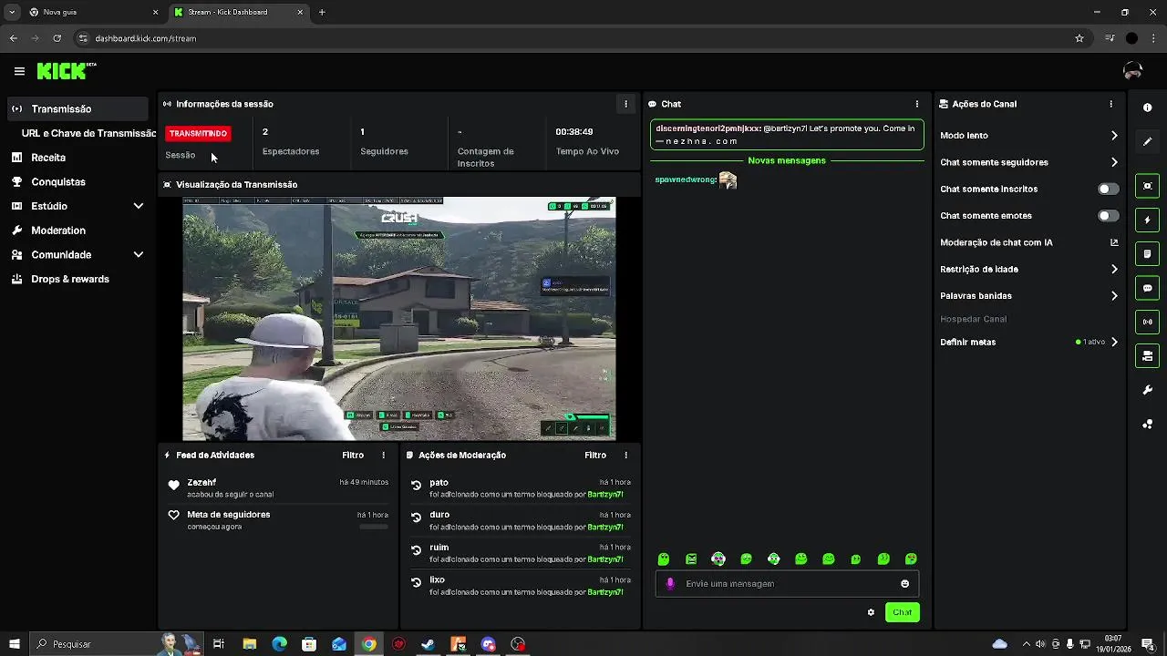Open Ações de Moderação three-dot menu
The height and width of the screenshot is (656, 1167).
click(625, 455)
